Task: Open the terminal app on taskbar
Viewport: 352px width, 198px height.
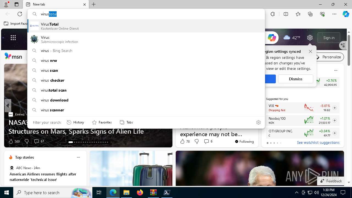Action: point(167,193)
